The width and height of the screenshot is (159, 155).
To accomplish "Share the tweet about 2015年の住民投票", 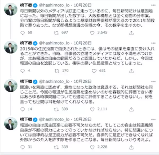I will 132,71.
